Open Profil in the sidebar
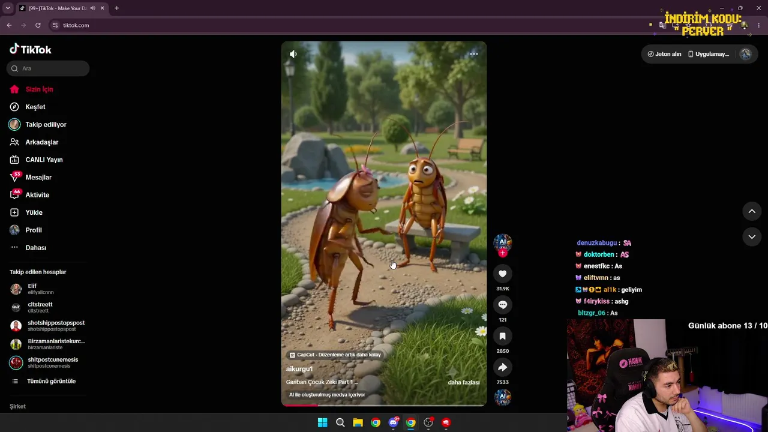 26,230
